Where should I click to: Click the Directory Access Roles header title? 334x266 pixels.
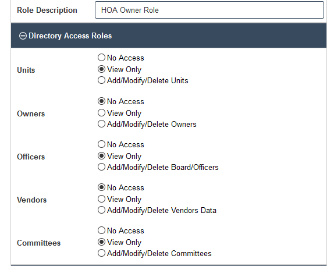click(x=70, y=36)
